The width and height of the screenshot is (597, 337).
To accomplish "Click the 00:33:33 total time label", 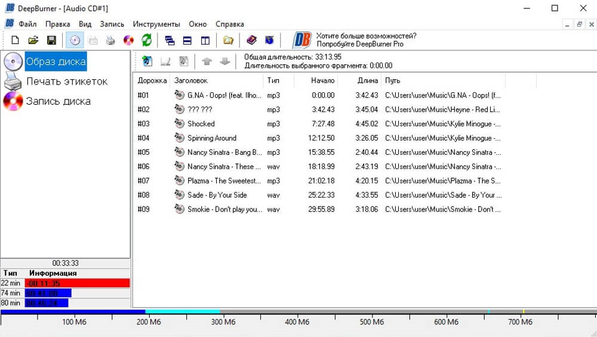I will (66, 263).
